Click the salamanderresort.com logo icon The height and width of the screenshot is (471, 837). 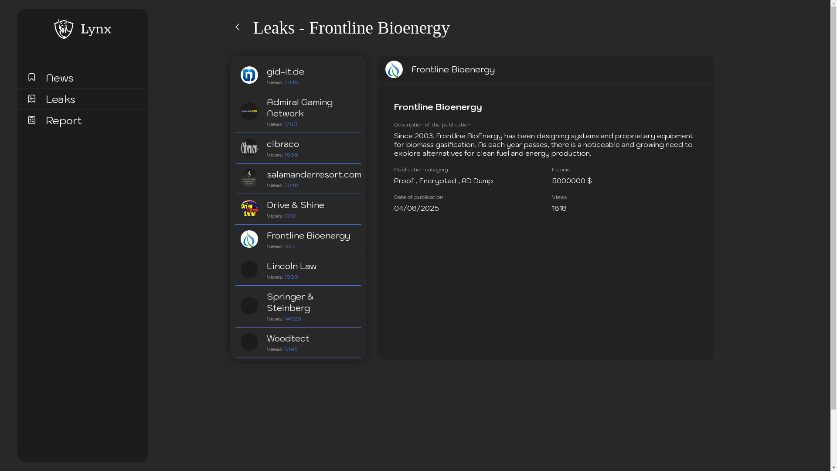[x=249, y=178]
